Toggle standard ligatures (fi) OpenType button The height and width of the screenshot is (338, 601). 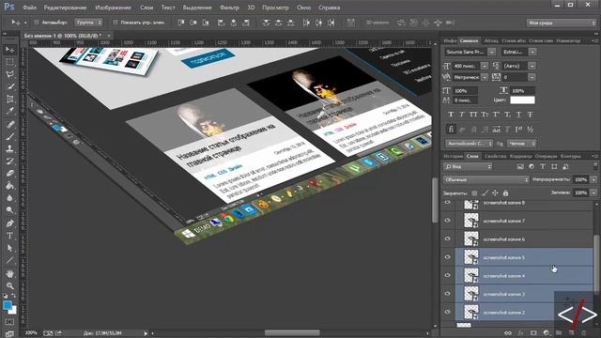pos(451,130)
